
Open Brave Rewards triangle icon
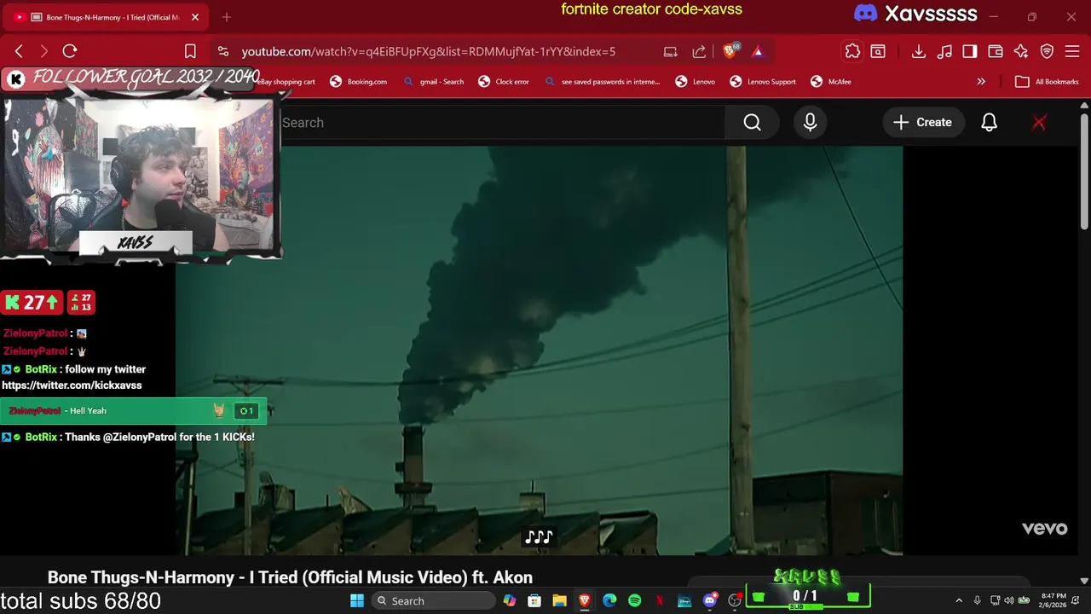click(x=758, y=51)
